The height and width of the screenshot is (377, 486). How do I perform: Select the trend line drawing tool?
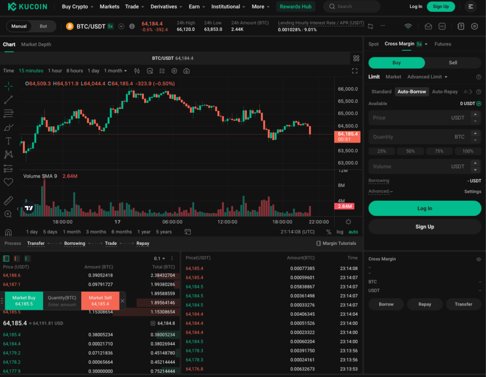[x=9, y=99]
